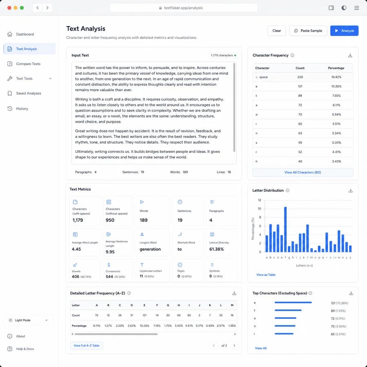Click View Full A-Z Table button
The width and height of the screenshot is (367, 367).
tap(86, 345)
